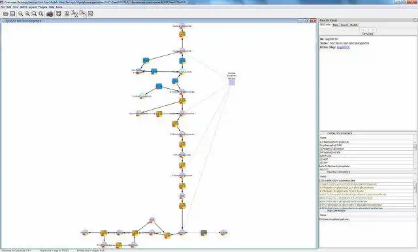Screen dimensions: 418x252
Task: Click the forward arrow button above NETWORK
Action: 372,30
